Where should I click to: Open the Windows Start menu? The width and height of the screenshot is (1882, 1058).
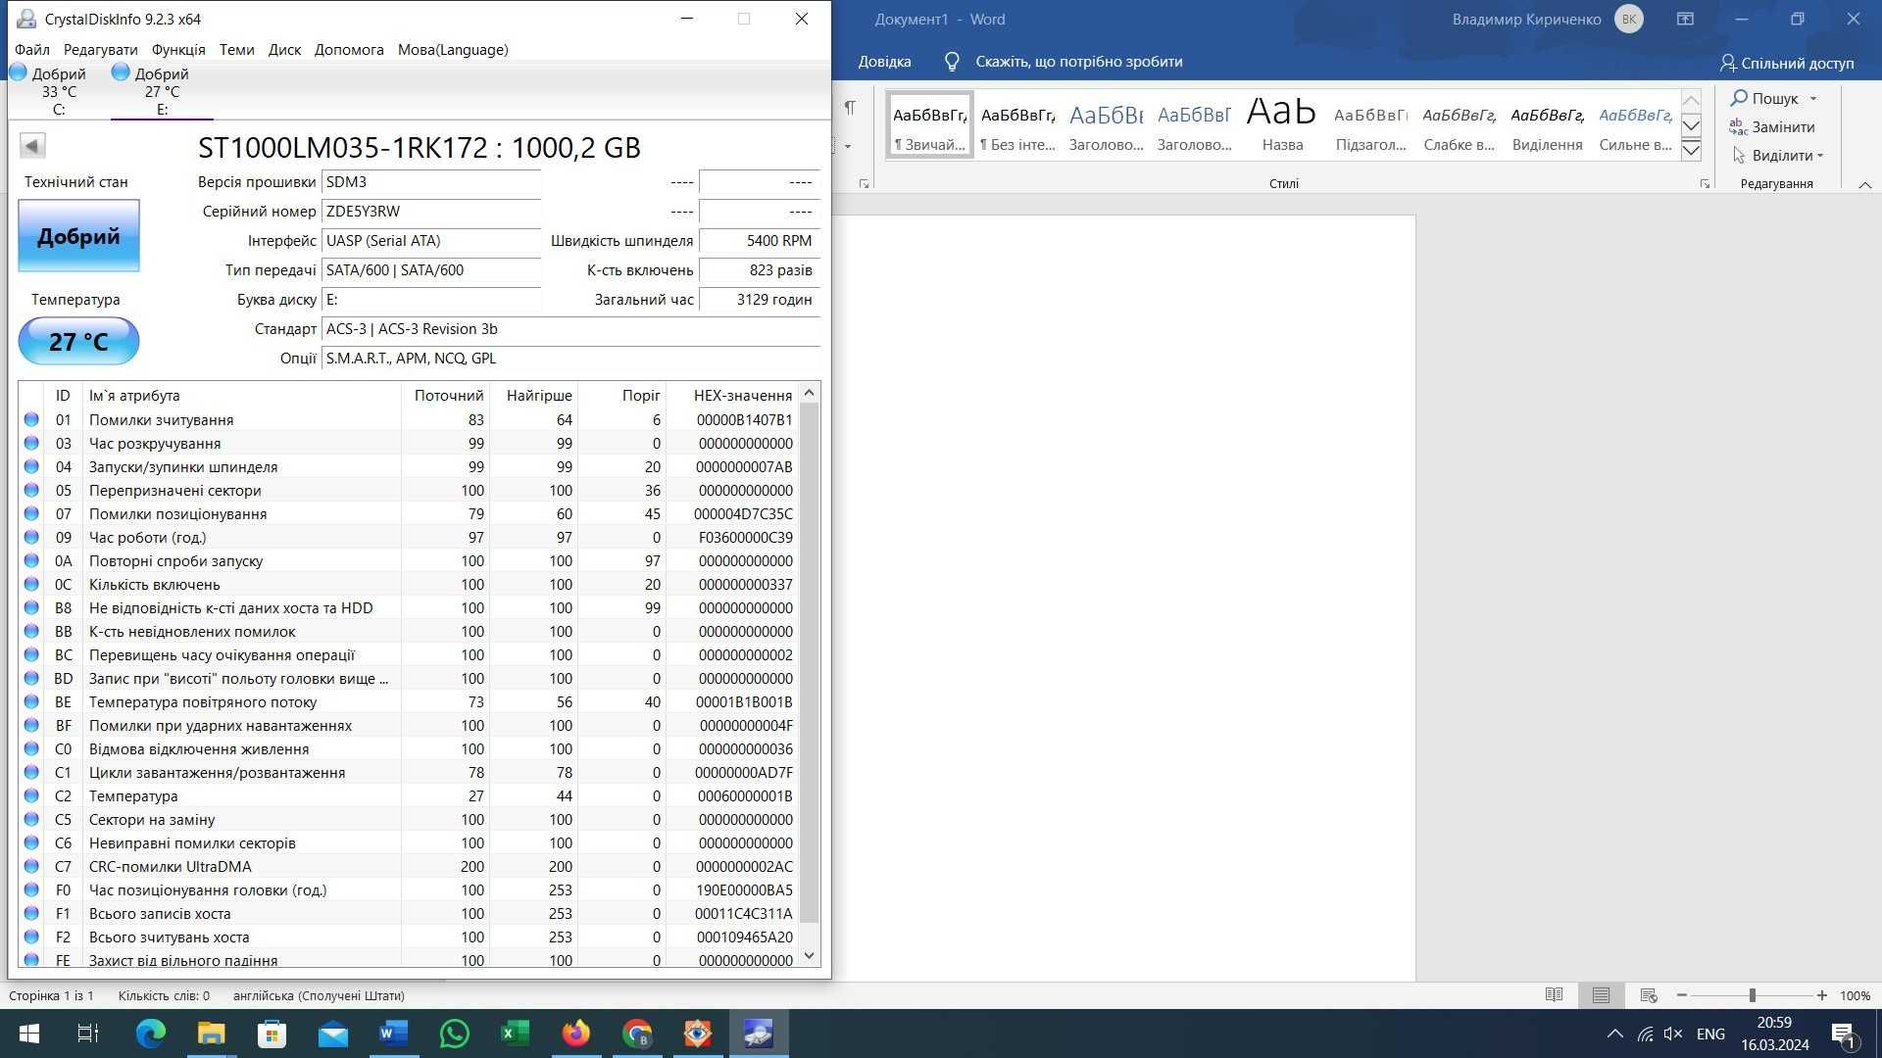(29, 1034)
